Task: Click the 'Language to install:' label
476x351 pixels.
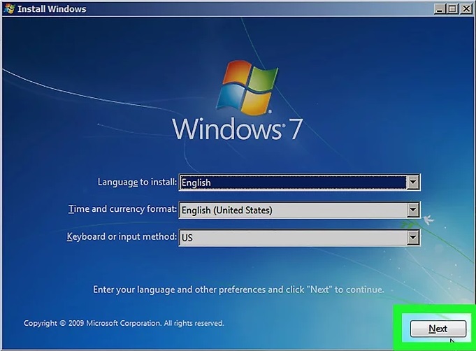Action: tap(137, 182)
